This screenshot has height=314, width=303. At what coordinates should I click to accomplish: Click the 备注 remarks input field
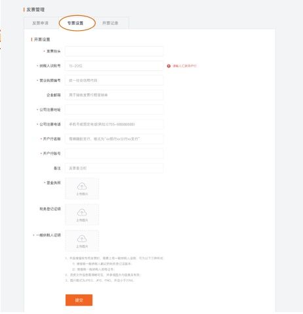tap(114, 168)
